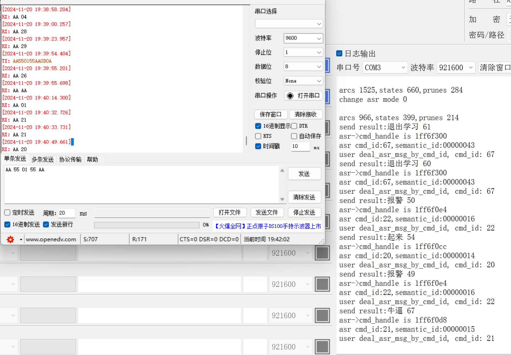Click the 发送 send button
Viewport: 511px width, 355px height.
pos(304,174)
